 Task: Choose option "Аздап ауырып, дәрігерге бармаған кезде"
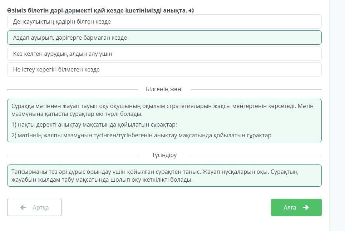(164, 38)
